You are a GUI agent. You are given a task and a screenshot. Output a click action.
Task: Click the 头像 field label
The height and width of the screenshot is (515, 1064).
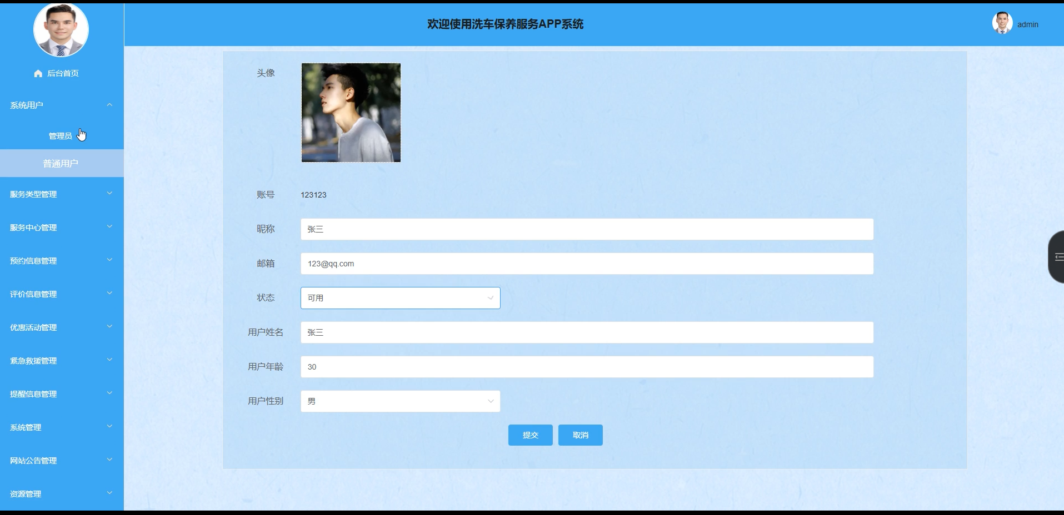(266, 73)
